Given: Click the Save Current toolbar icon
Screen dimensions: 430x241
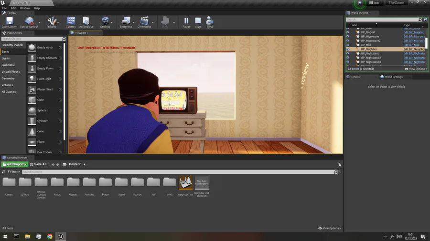Looking at the screenshot, I should (x=10, y=22).
